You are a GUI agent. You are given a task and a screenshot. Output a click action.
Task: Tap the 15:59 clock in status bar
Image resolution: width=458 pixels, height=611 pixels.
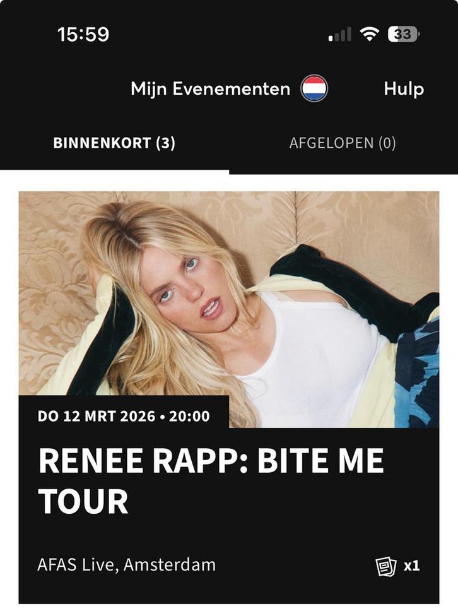click(x=83, y=34)
